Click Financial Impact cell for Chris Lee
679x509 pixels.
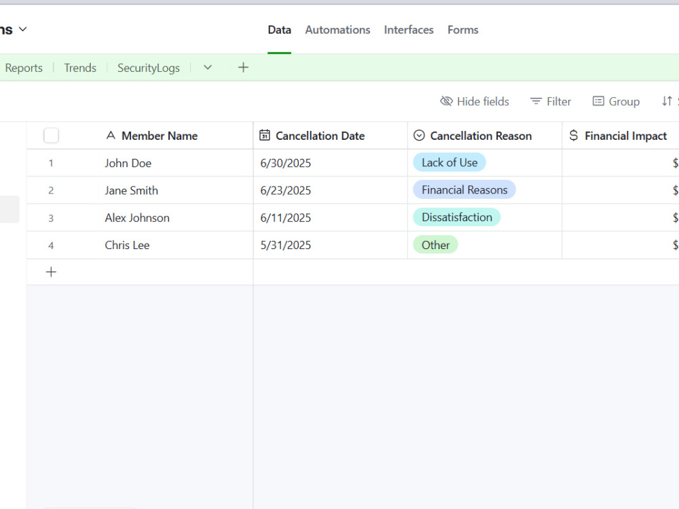(x=621, y=245)
